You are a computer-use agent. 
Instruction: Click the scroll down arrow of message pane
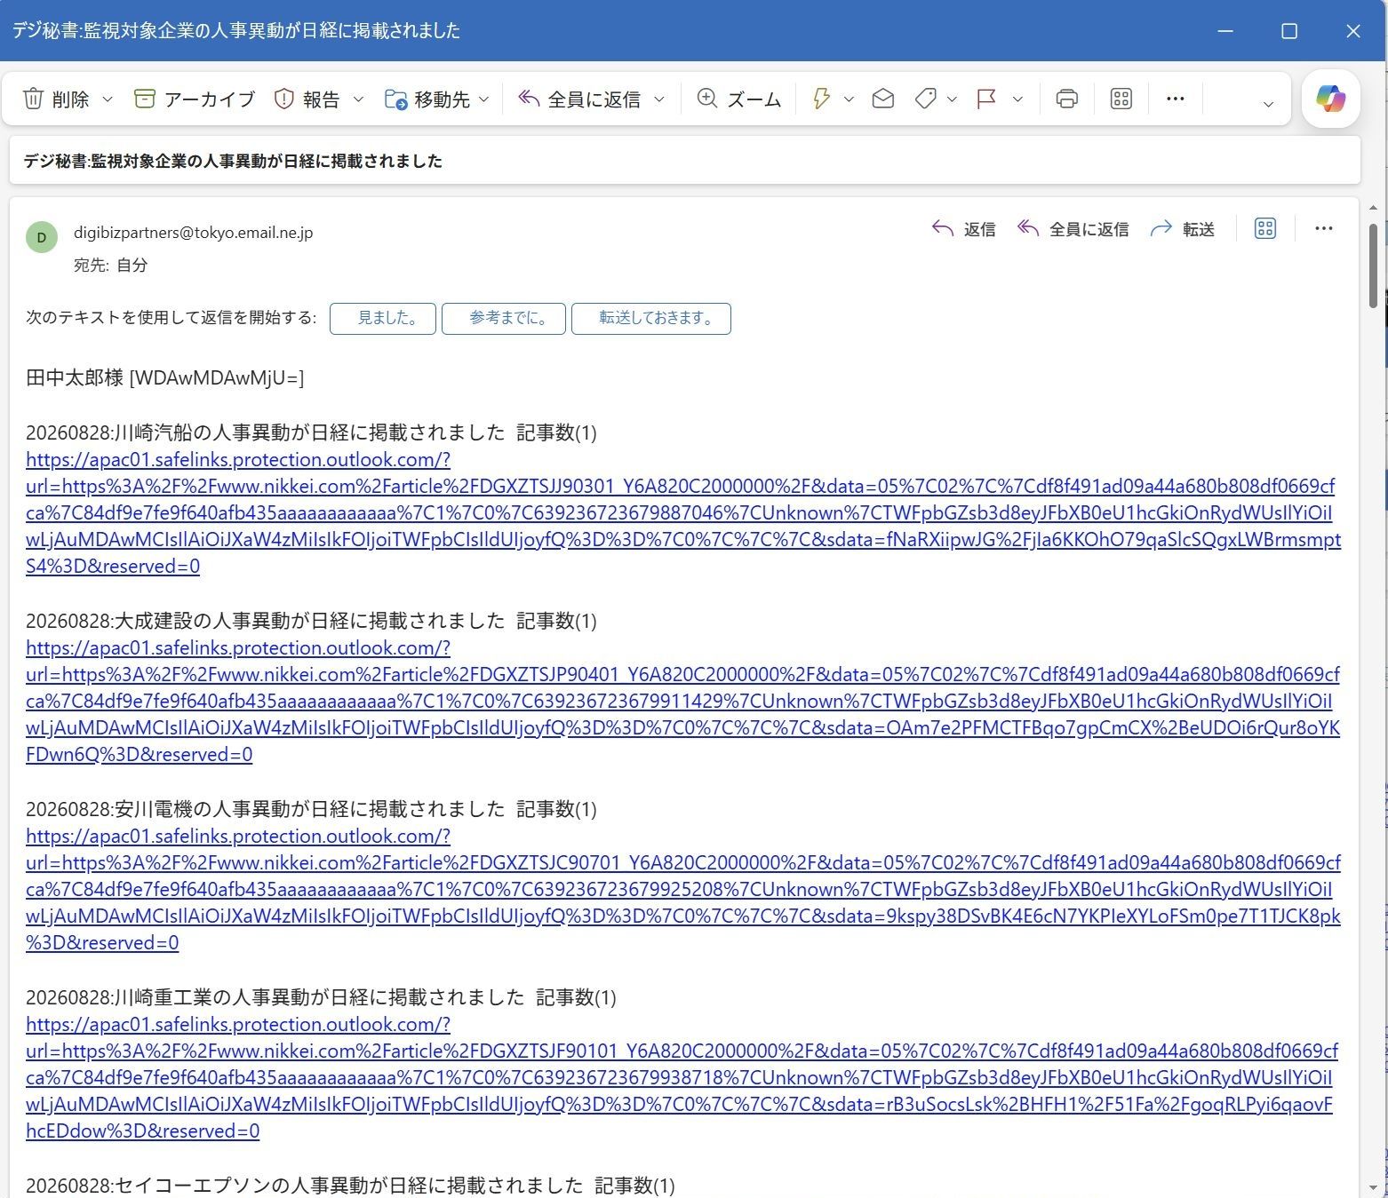[x=1374, y=1188]
